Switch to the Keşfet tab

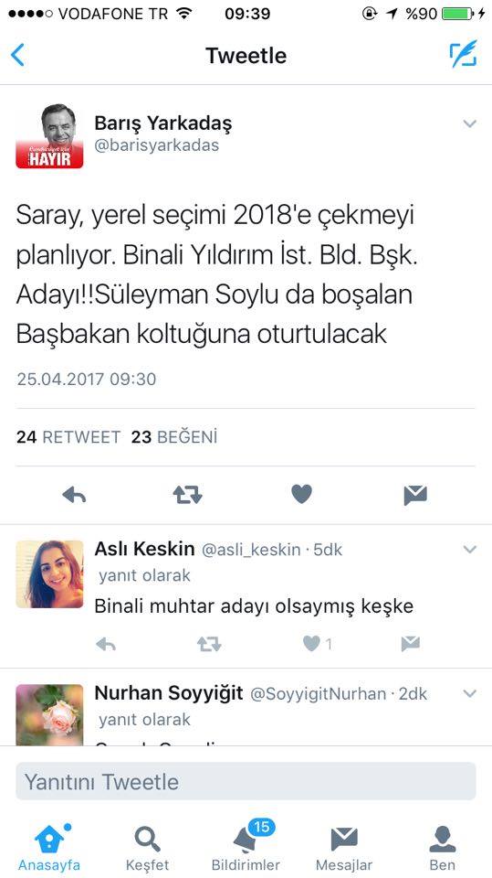[x=148, y=848]
